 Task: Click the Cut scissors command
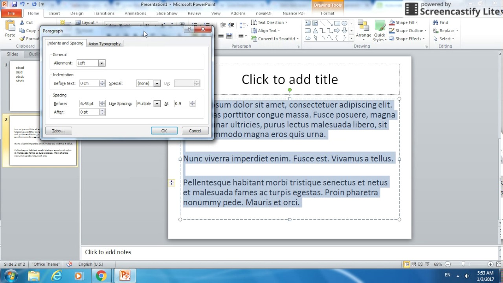click(x=26, y=22)
